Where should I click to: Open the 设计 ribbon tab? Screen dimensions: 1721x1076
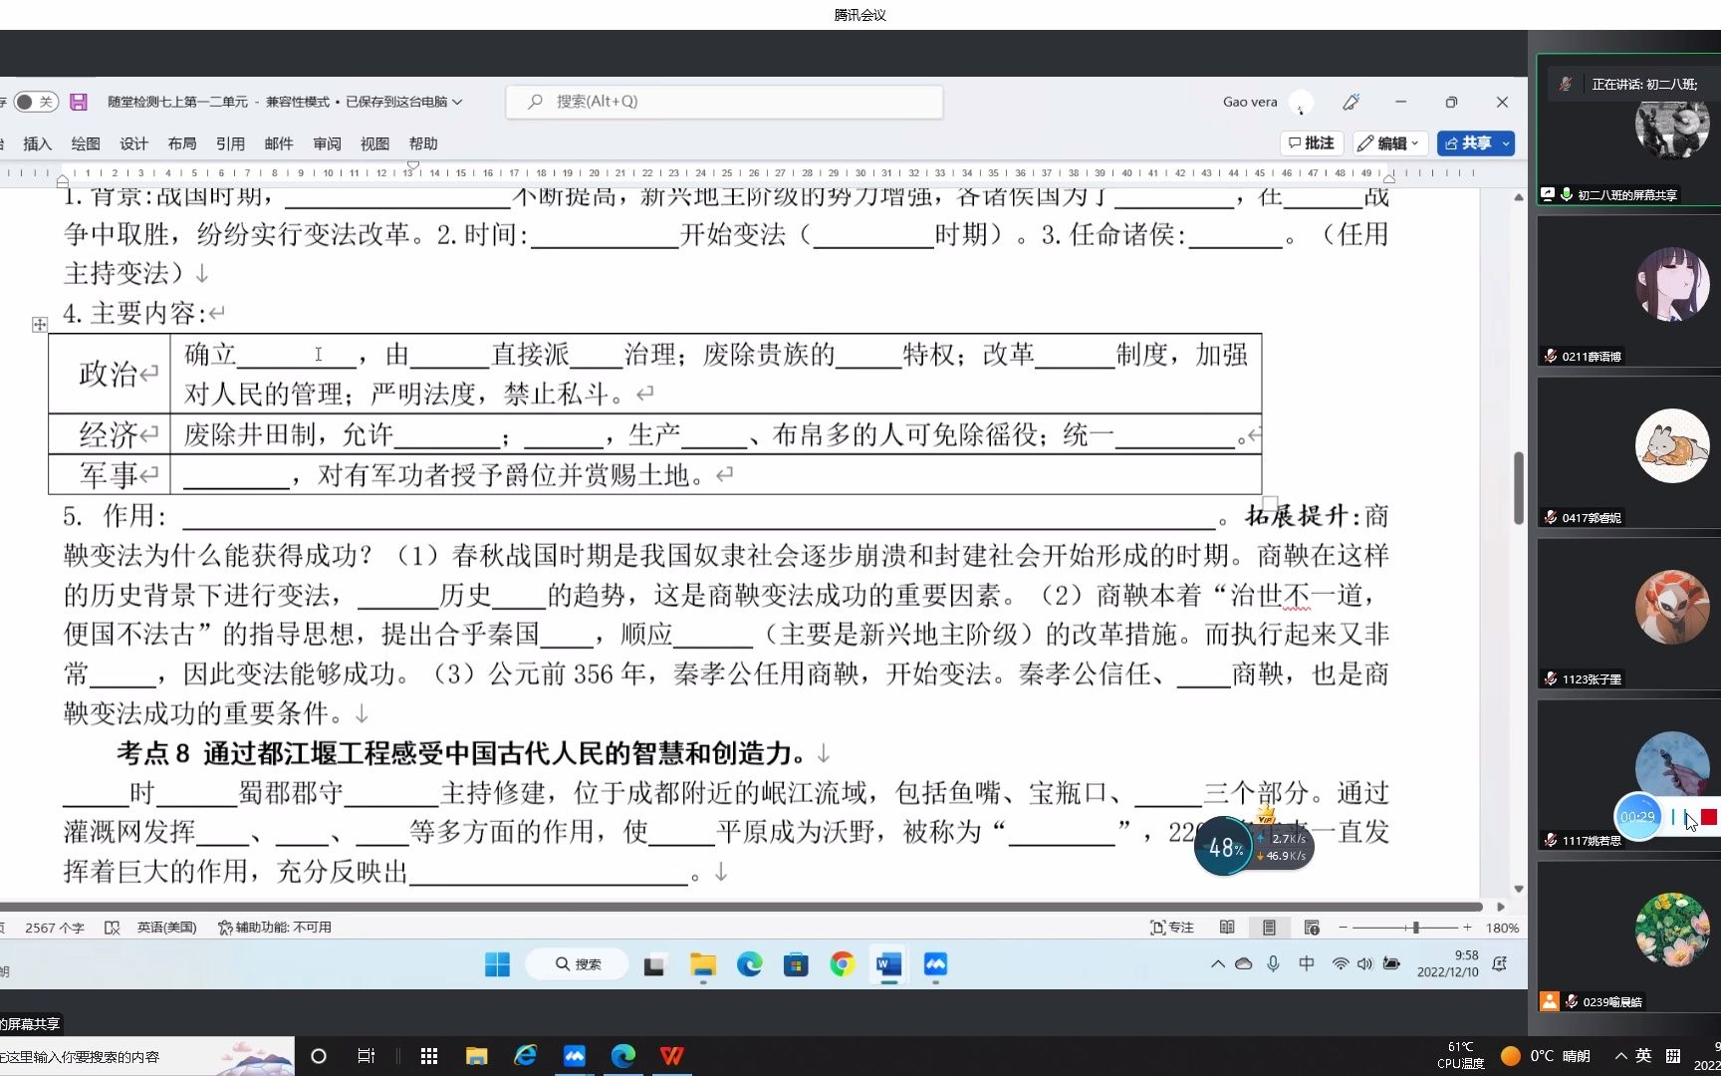(133, 143)
